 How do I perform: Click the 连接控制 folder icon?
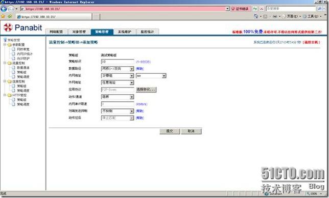click(x=9, y=81)
